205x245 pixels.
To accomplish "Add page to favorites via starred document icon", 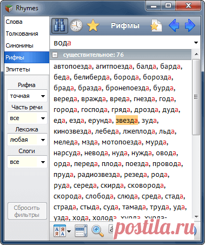I will 156,25.
